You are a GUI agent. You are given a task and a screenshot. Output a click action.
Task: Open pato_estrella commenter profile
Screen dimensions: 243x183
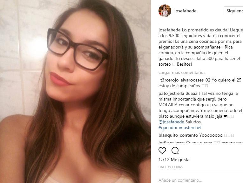(171, 94)
